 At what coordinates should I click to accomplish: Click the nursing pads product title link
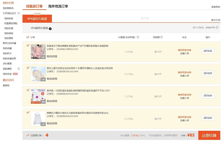[x=78, y=91]
